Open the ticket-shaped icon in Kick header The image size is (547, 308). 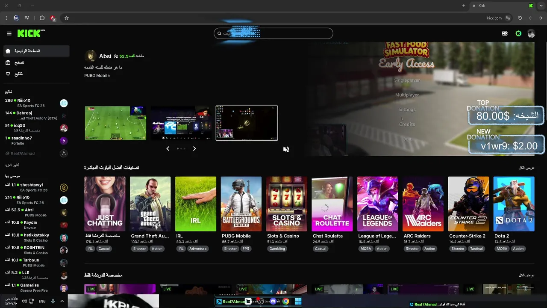pos(505,33)
